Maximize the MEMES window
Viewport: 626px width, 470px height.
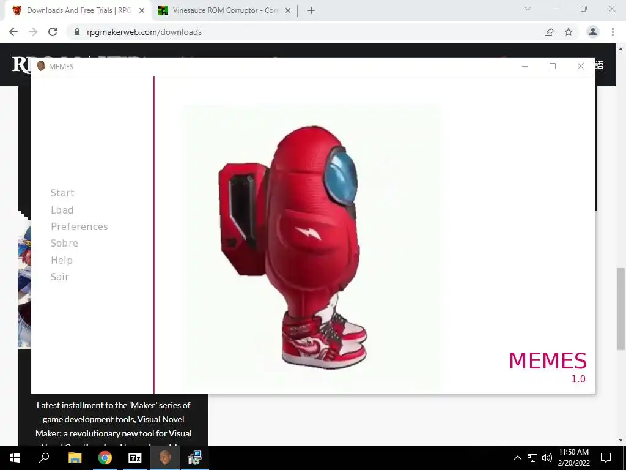tap(553, 66)
